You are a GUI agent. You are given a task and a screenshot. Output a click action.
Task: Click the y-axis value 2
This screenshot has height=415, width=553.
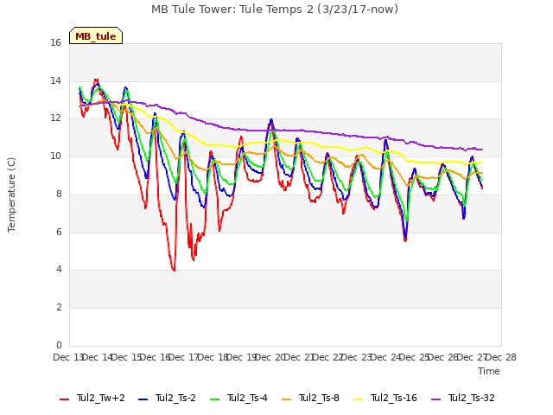pyautogui.click(x=59, y=308)
